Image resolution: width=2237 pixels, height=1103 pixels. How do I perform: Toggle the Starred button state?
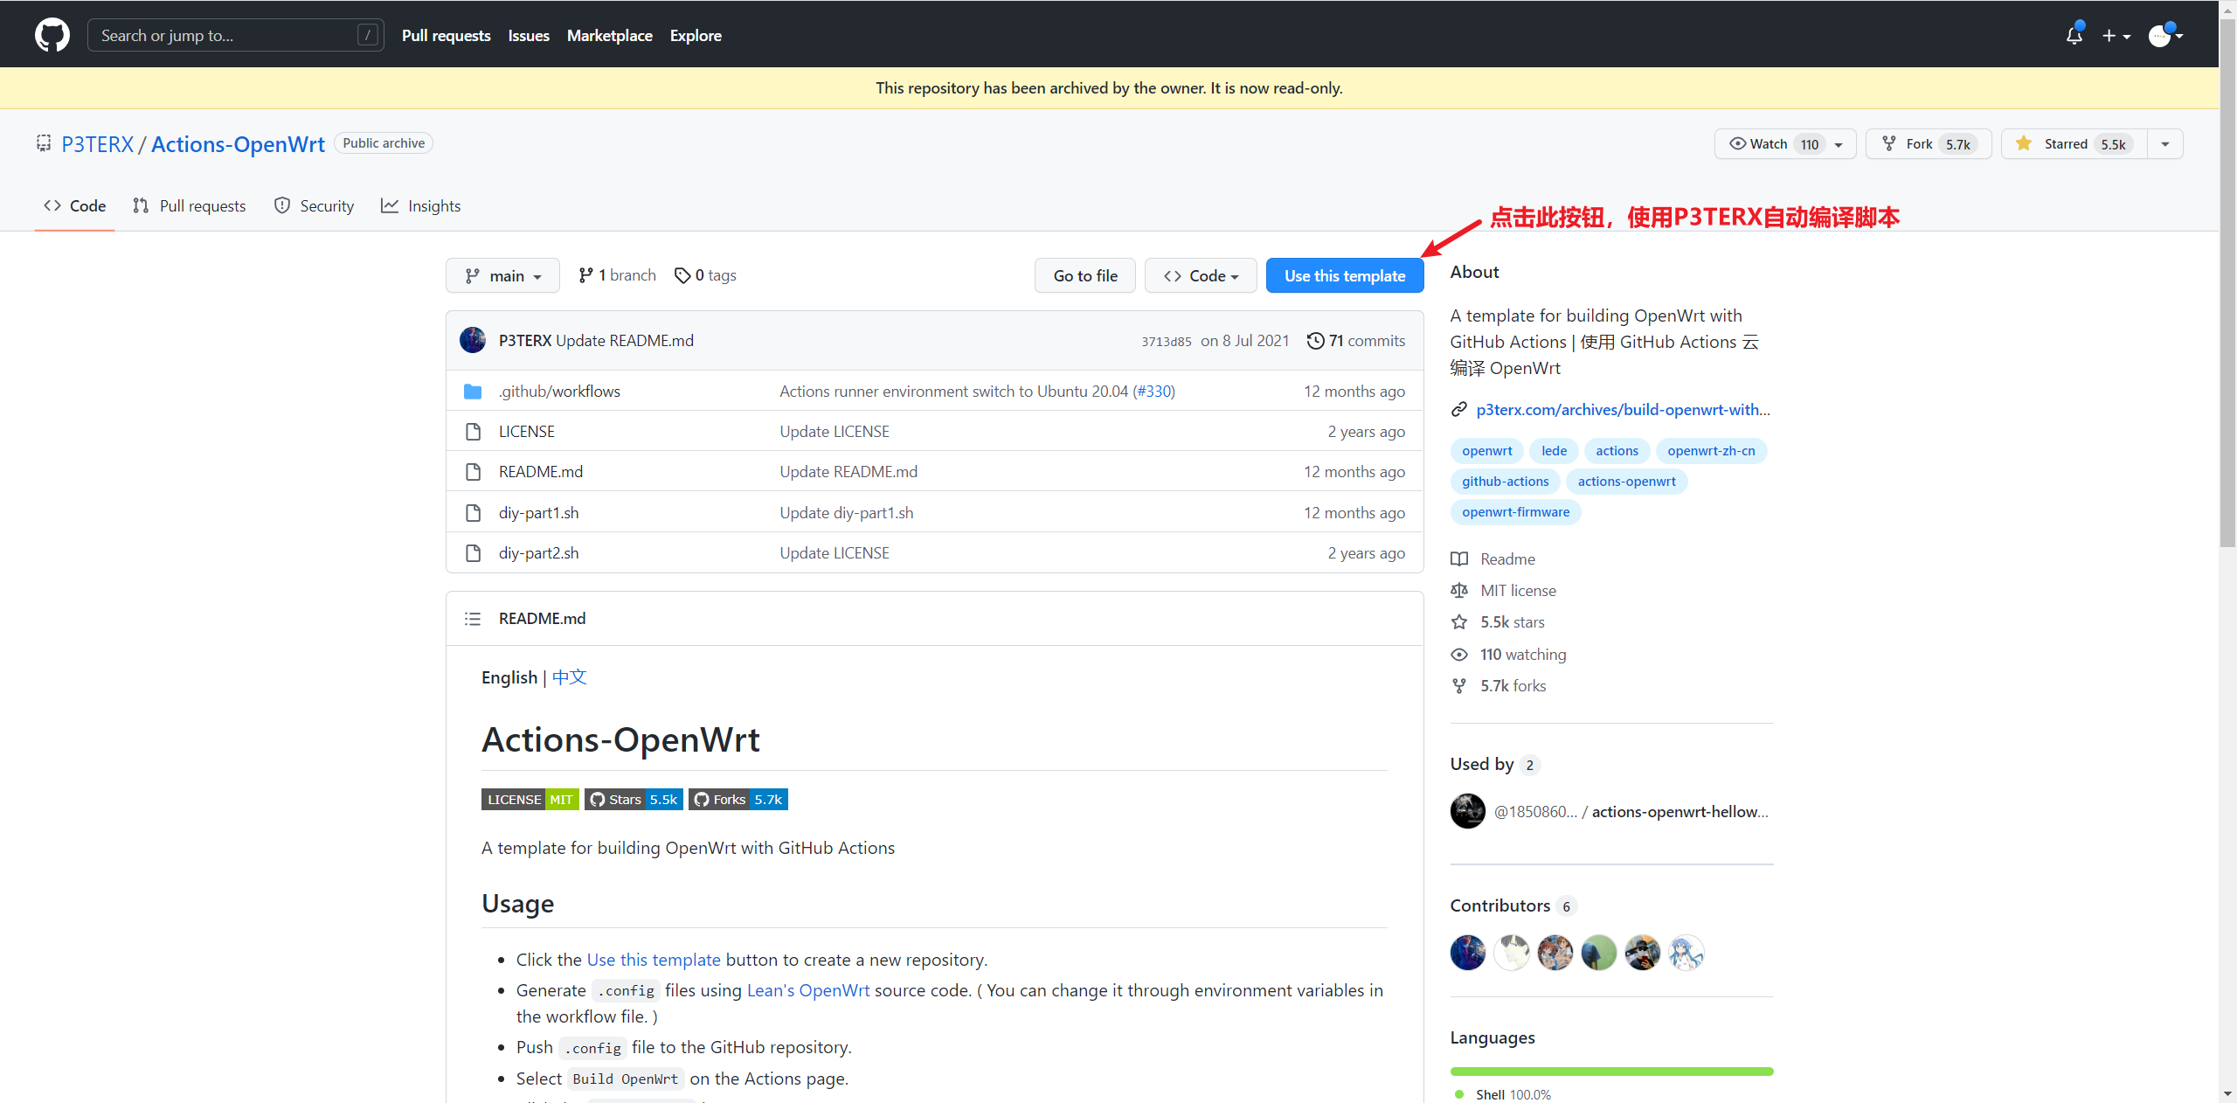click(x=2074, y=142)
